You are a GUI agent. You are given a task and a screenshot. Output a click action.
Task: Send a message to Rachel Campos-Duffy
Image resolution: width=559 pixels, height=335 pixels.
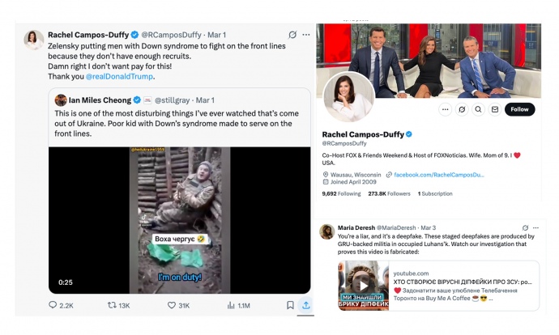pos(495,109)
